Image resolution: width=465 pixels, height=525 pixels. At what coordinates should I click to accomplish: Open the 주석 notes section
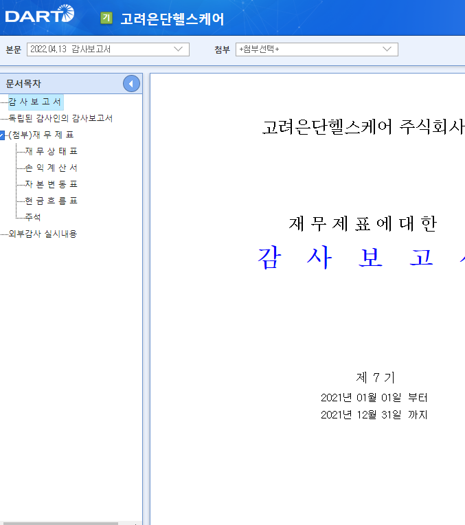(33, 217)
